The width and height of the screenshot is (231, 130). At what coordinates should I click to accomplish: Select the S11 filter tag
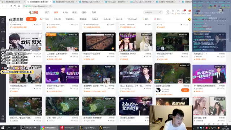coord(44,19)
